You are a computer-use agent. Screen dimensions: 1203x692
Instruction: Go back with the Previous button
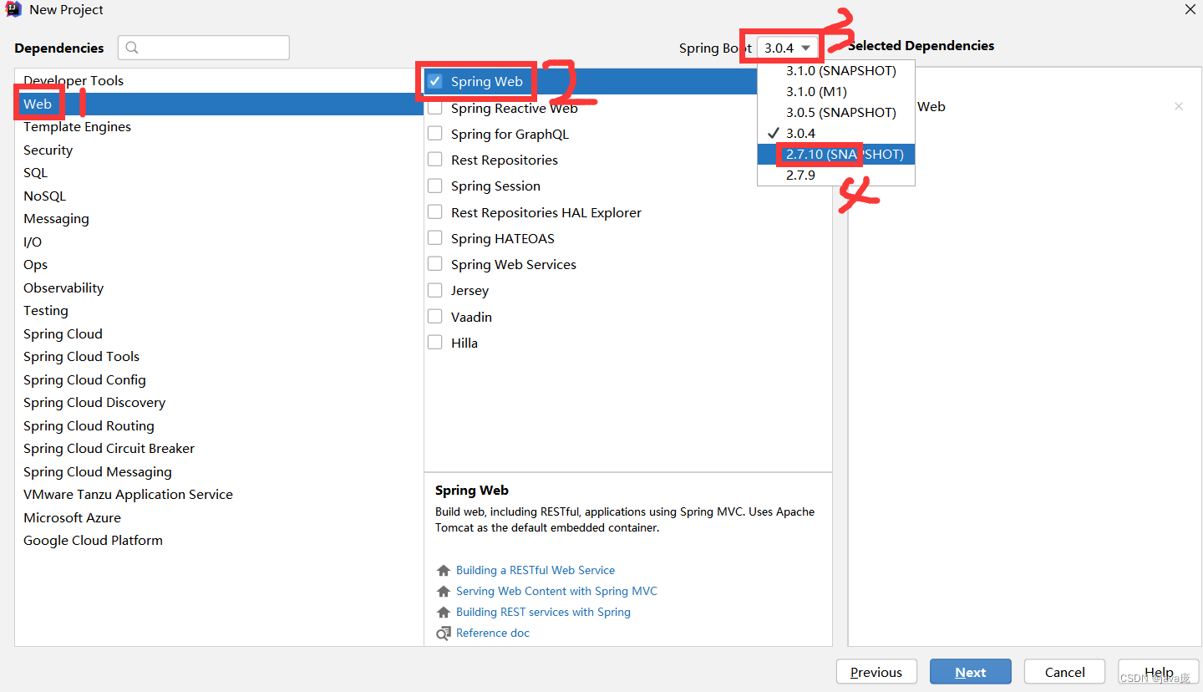click(x=876, y=672)
